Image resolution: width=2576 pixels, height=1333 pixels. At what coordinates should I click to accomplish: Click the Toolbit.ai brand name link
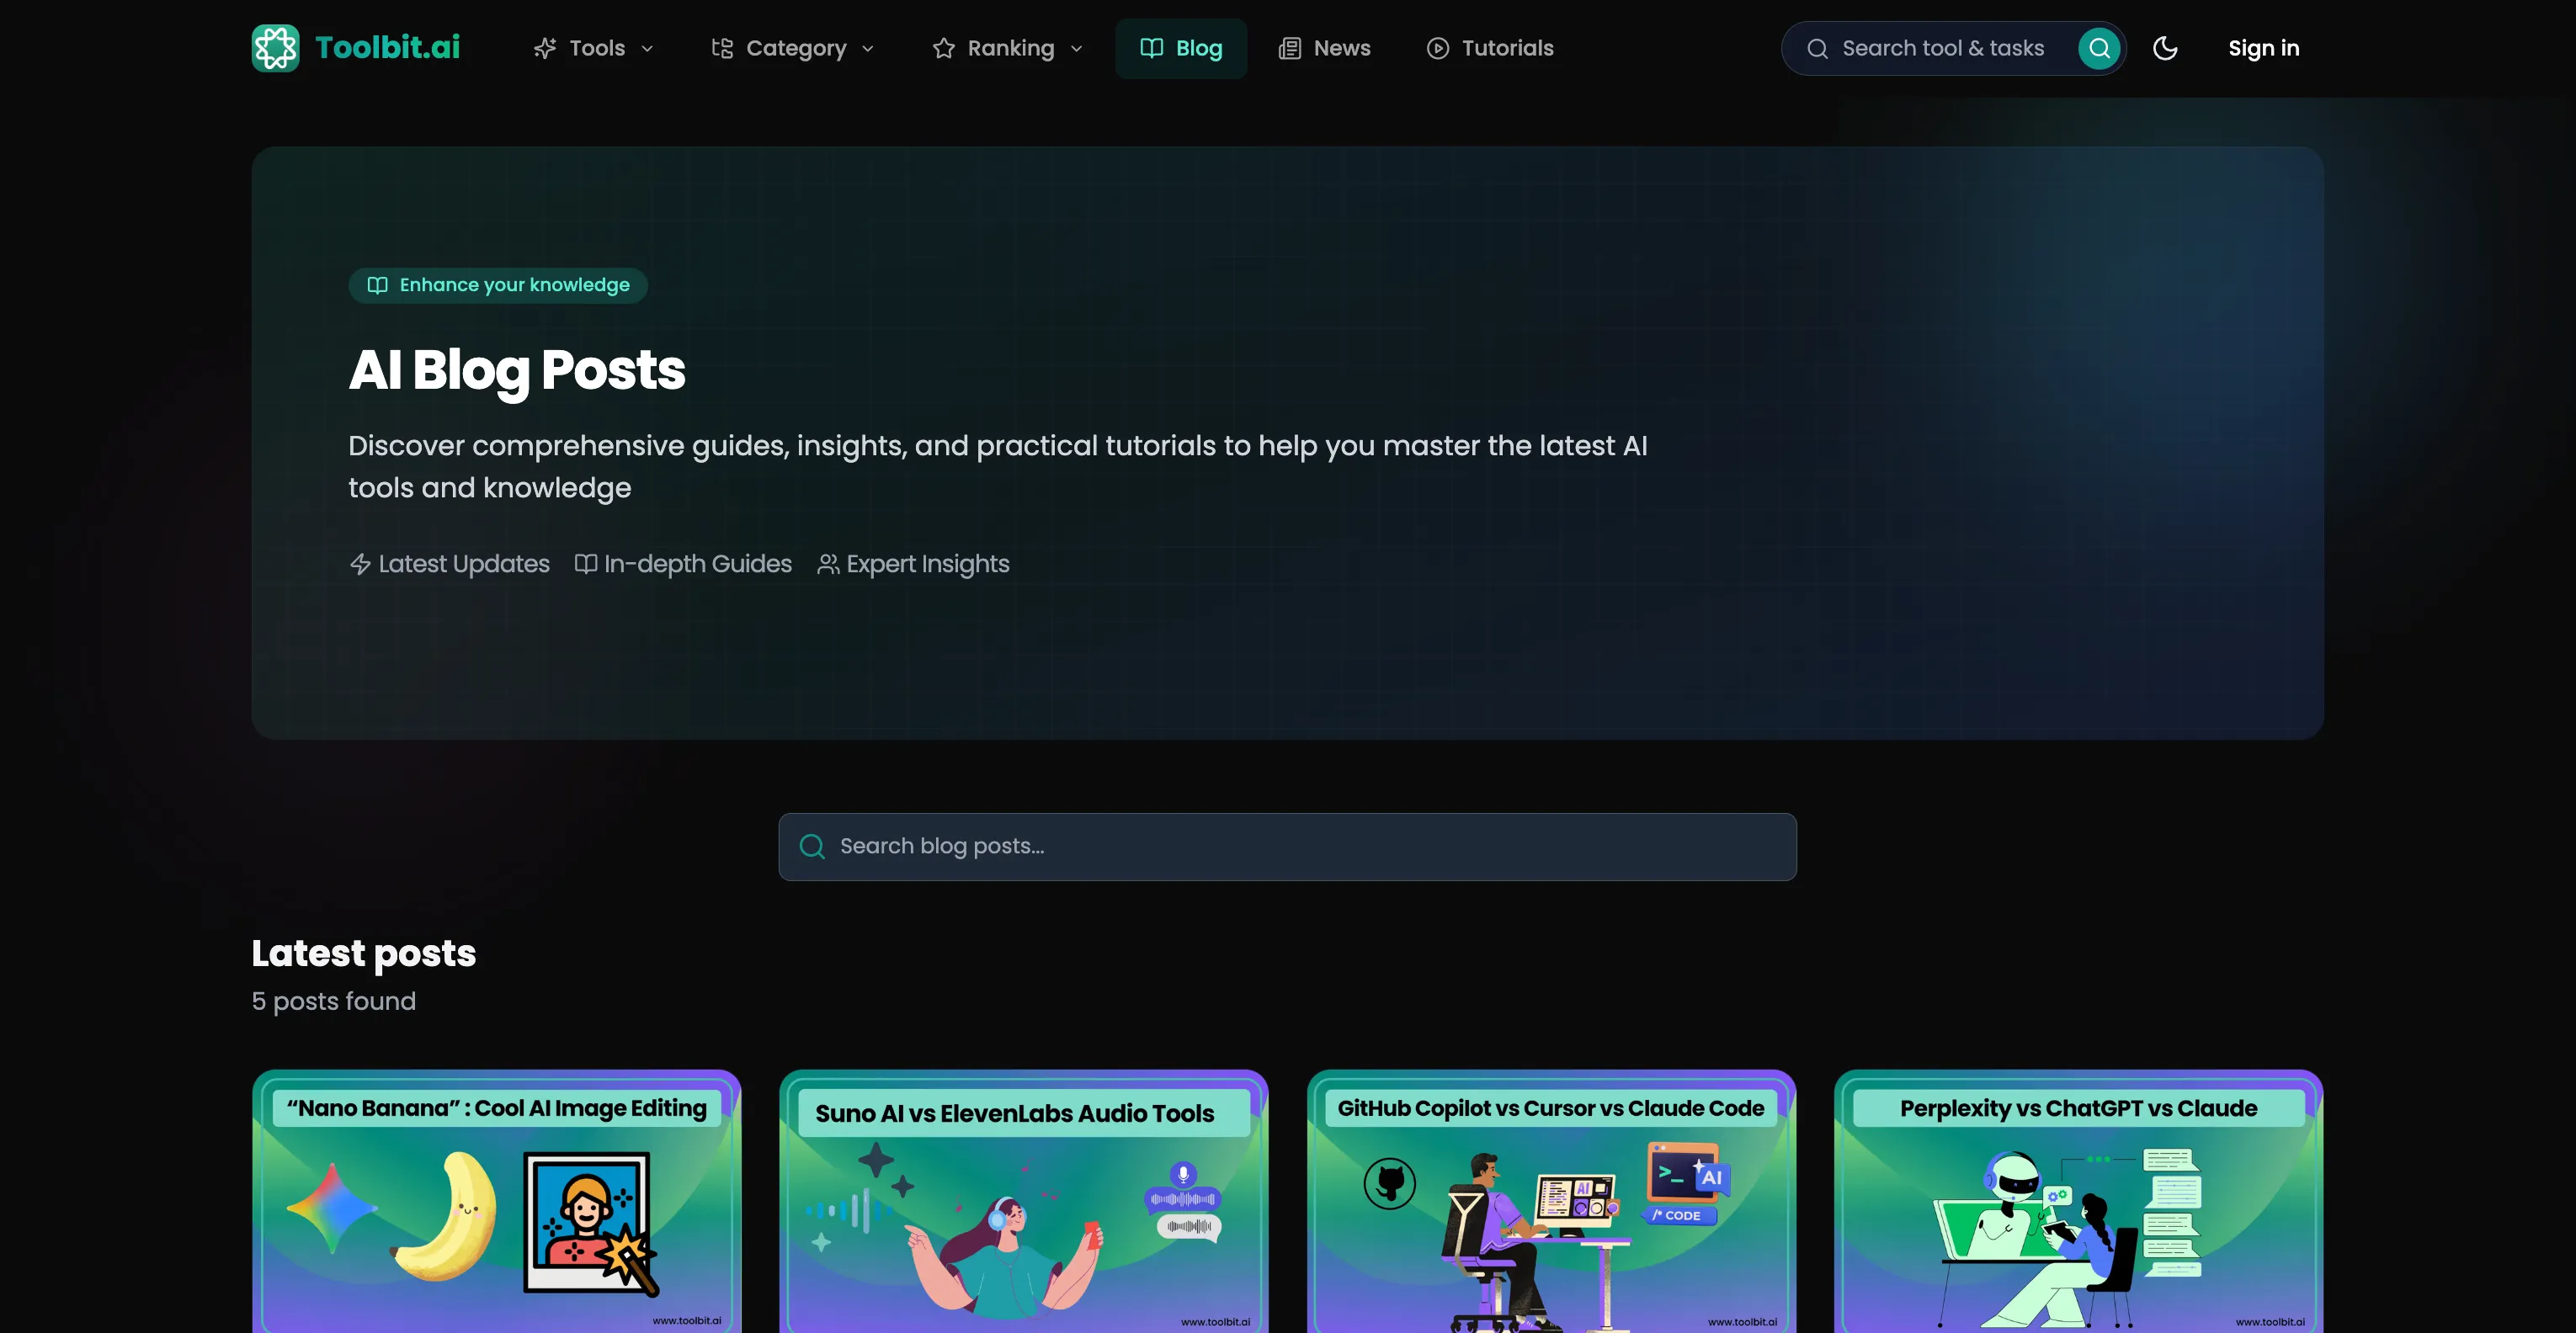387,48
